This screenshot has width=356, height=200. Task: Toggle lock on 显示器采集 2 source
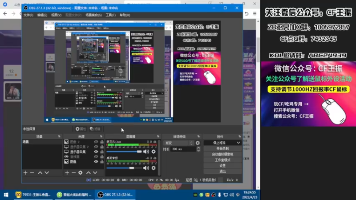(x=102, y=147)
